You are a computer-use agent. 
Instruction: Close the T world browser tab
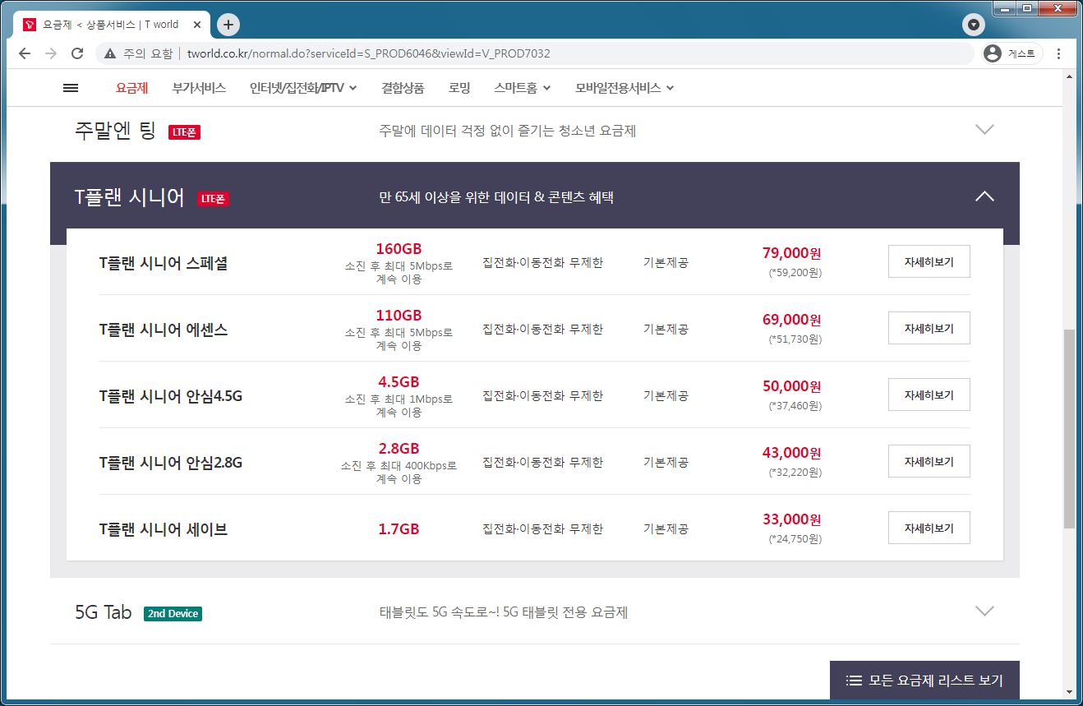click(197, 25)
